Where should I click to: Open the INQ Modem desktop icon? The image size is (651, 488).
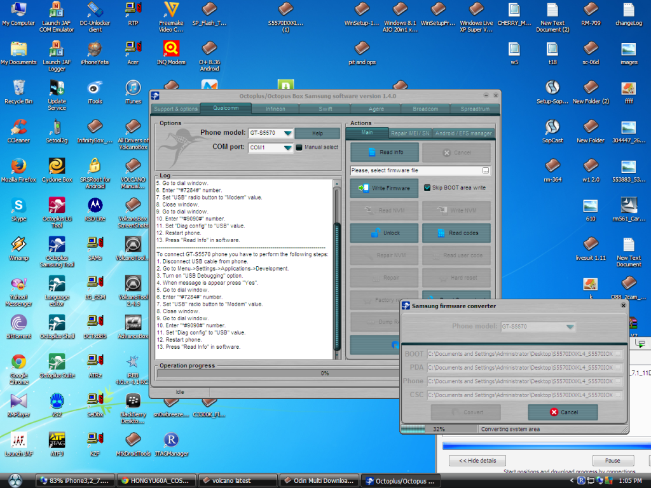point(172,53)
